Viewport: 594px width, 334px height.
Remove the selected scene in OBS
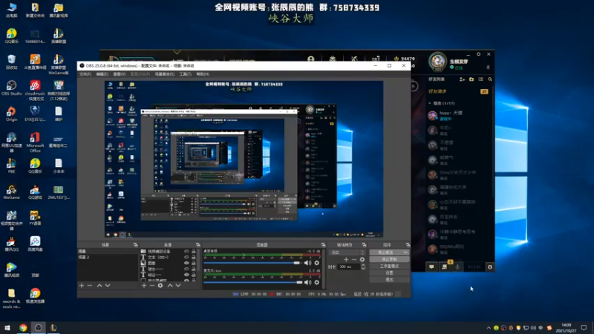point(90,285)
